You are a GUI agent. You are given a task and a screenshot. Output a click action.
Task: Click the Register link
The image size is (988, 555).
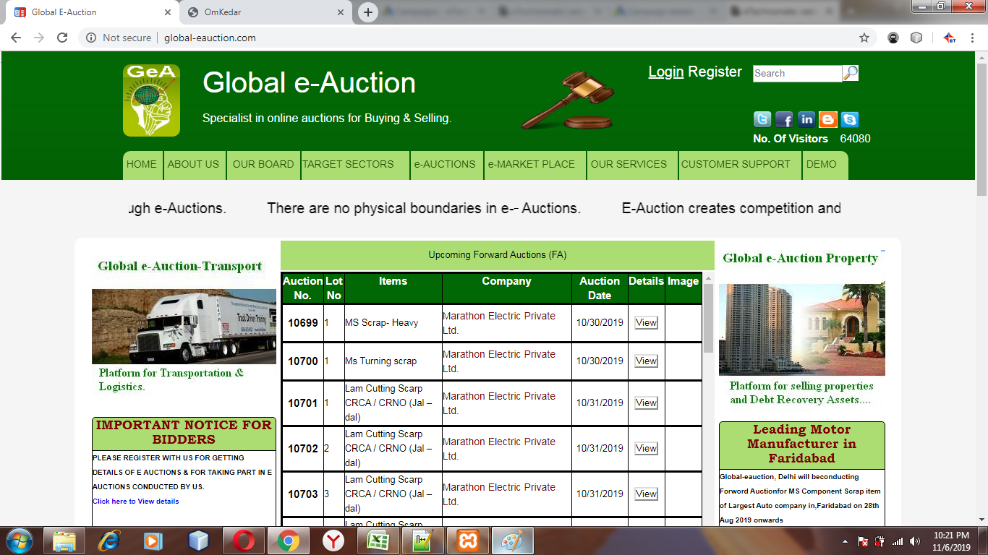(x=715, y=72)
